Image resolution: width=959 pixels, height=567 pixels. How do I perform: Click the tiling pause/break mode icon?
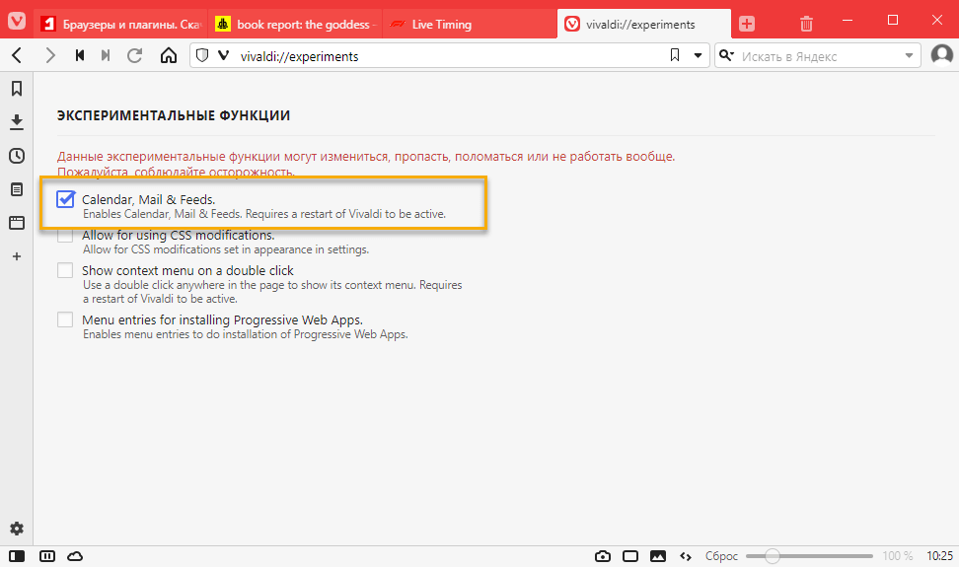click(47, 556)
